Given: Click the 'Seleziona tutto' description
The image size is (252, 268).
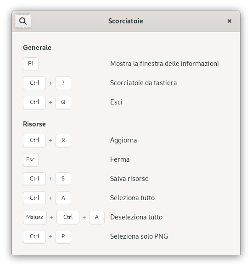Looking at the screenshot, I should [x=132, y=198].
